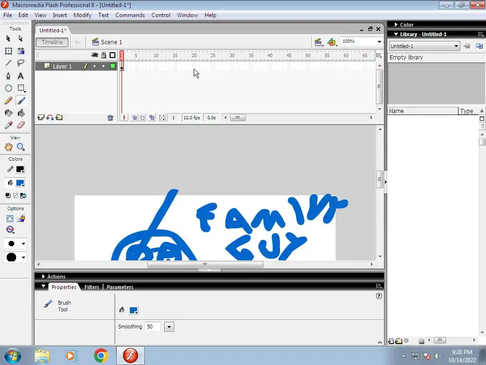
Task: Add a motion guide layer
Action: 50,117
